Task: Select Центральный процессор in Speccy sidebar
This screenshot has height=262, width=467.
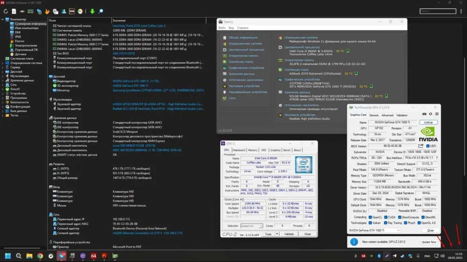Action: 246,49
